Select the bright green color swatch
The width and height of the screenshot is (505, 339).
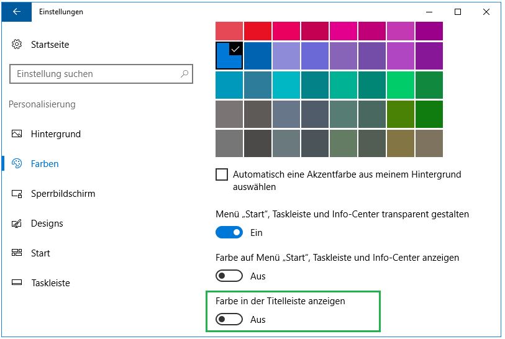400,85
